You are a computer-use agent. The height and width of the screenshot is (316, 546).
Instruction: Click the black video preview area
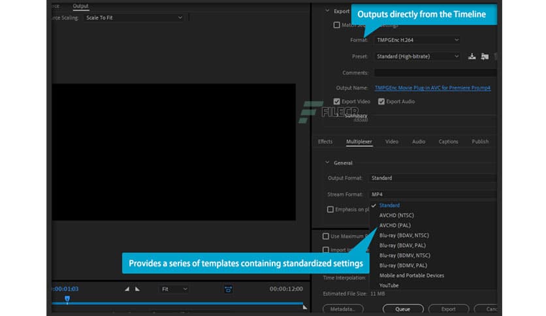tap(174, 151)
